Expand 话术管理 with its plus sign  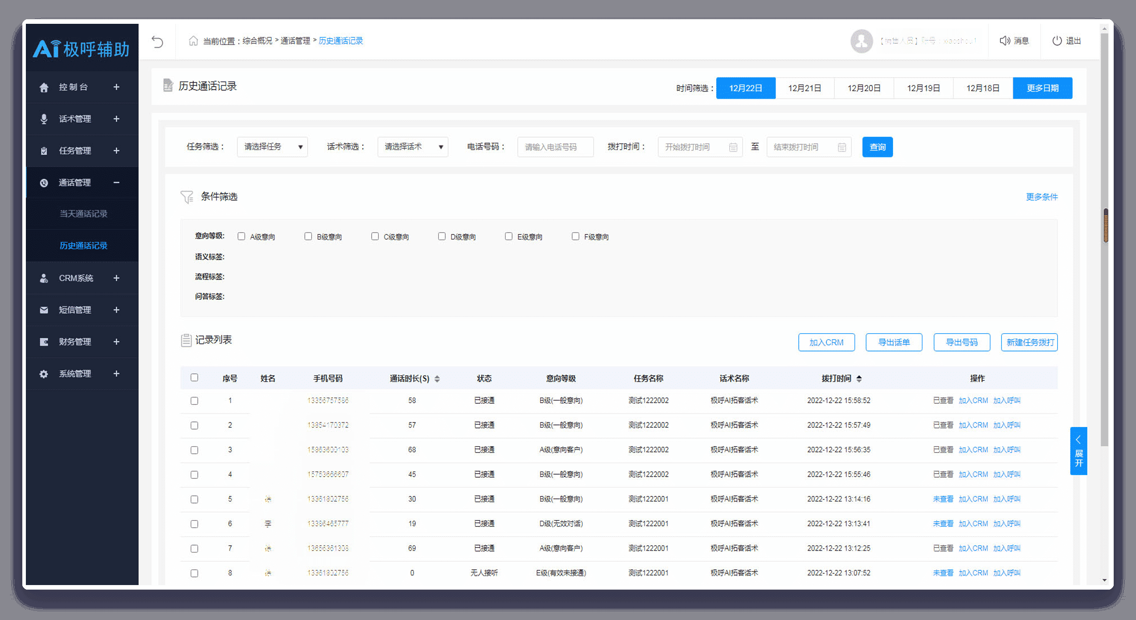tap(116, 119)
